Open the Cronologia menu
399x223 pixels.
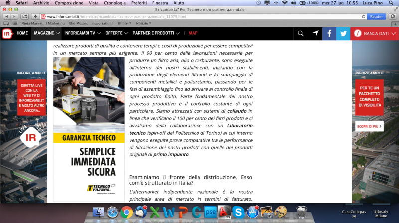coord(115,3)
